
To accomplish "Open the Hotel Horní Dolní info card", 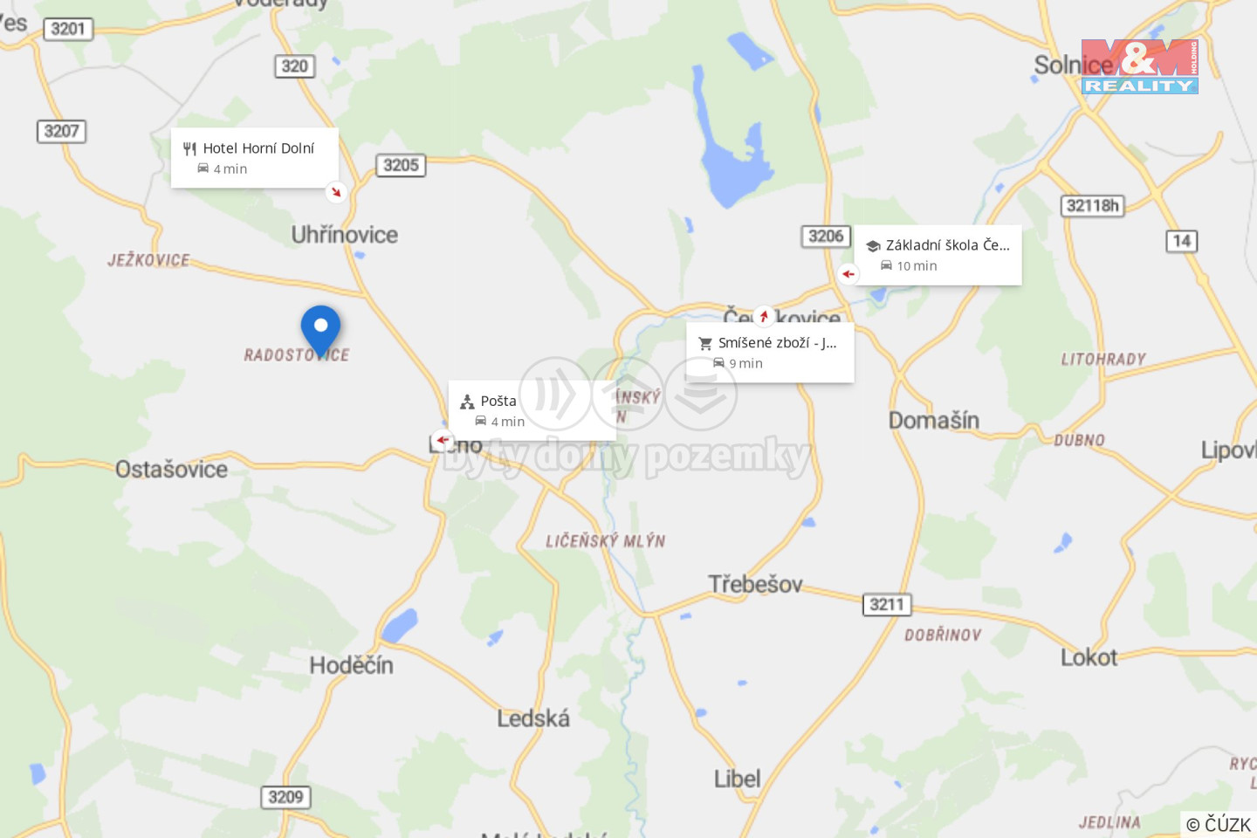I will (x=255, y=158).
